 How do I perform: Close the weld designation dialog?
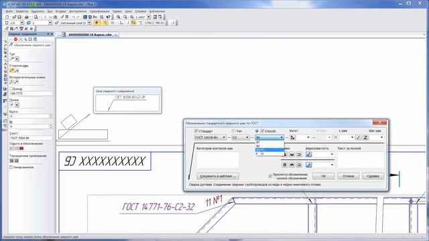(x=380, y=123)
